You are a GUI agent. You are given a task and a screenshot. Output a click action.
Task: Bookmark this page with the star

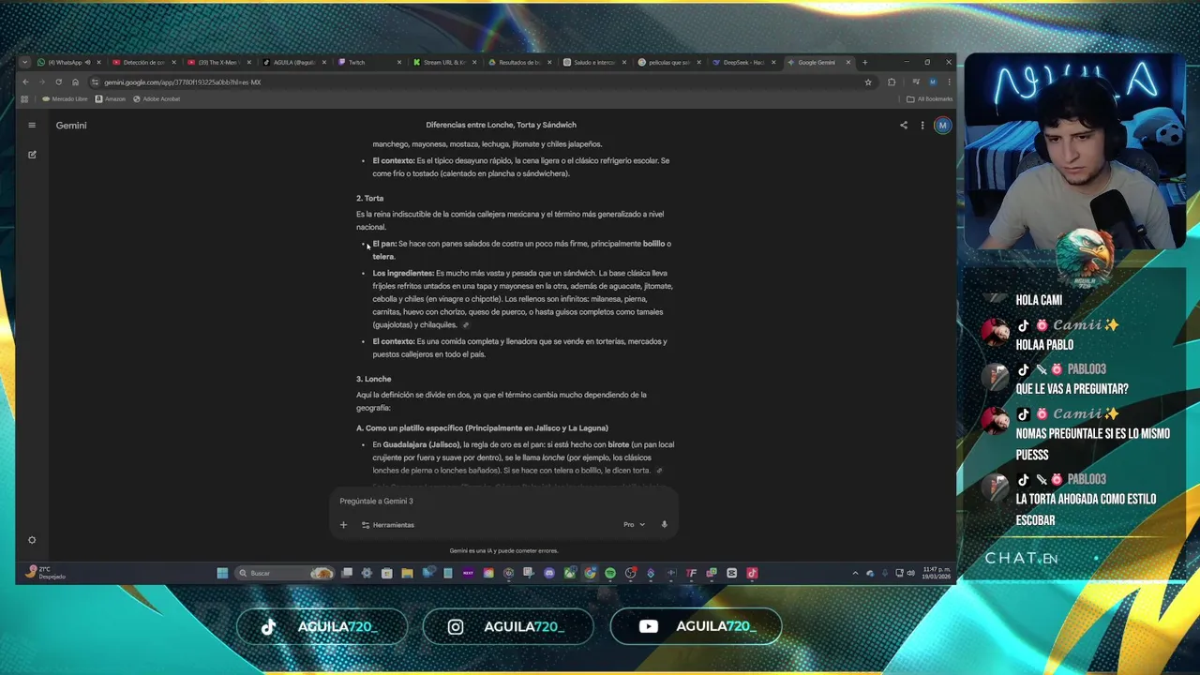[x=868, y=82]
